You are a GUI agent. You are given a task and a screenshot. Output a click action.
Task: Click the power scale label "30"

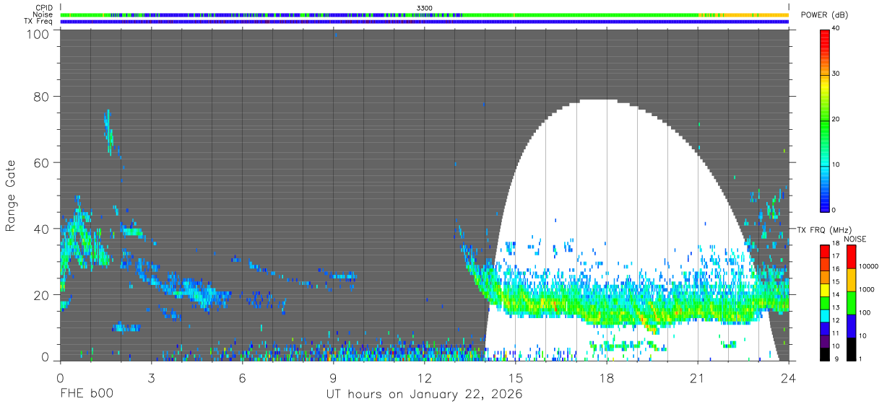tap(836, 74)
